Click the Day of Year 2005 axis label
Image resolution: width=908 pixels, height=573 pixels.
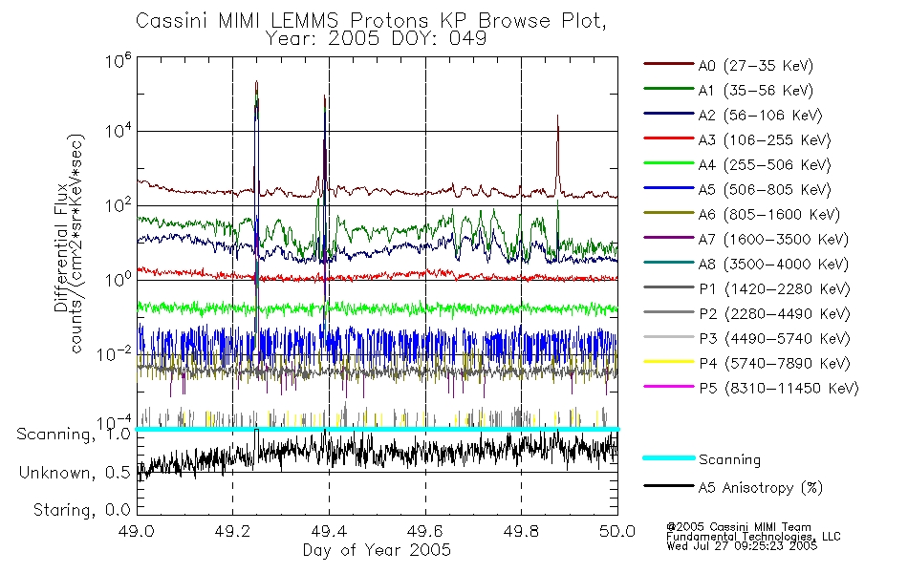[x=377, y=549]
